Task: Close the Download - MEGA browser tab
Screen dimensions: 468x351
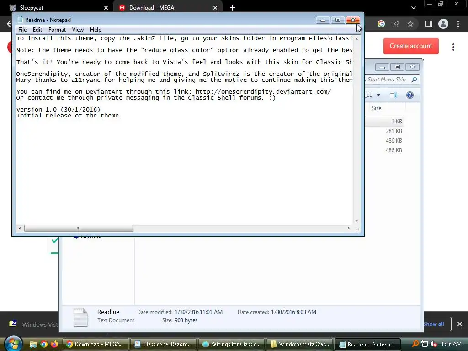Action: 215,8
